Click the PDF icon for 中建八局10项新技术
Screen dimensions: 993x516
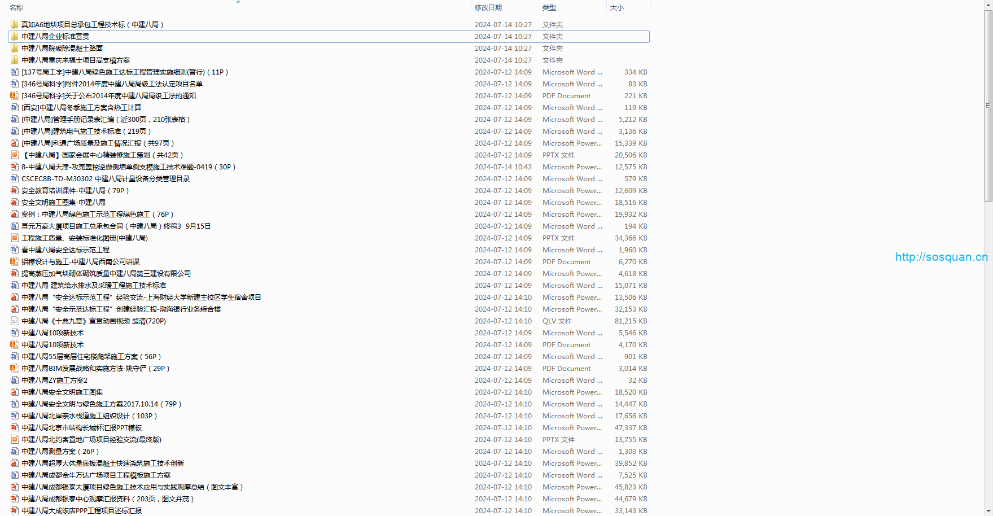point(15,344)
